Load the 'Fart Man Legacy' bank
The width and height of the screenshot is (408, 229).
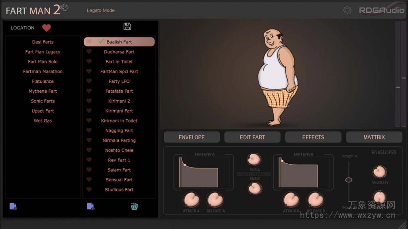[43, 52]
